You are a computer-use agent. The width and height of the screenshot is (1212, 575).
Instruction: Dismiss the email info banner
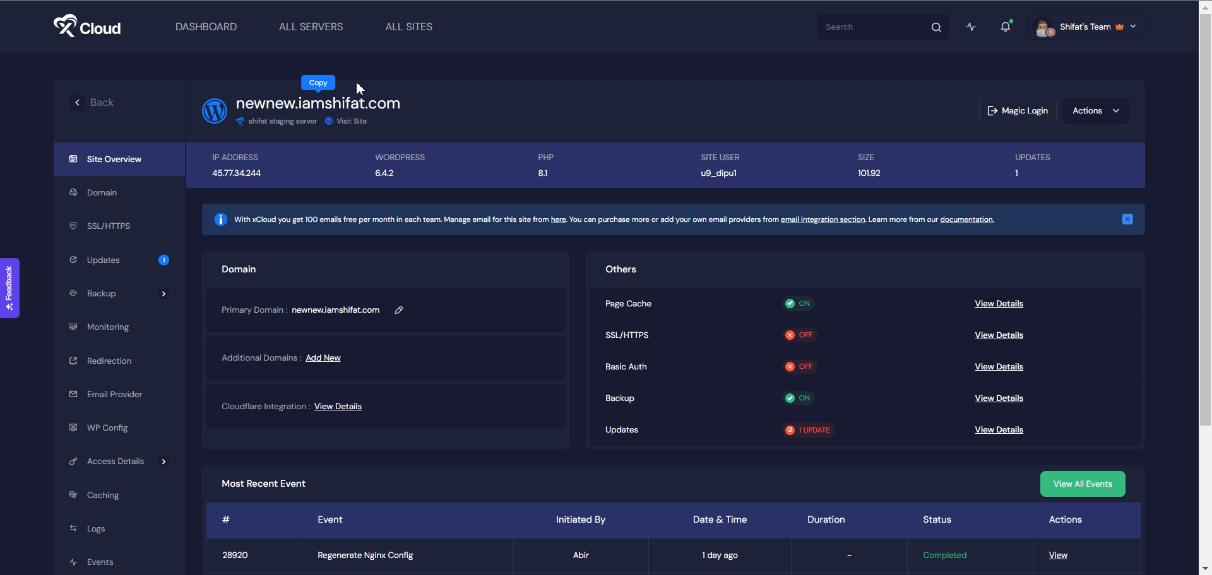point(1127,219)
